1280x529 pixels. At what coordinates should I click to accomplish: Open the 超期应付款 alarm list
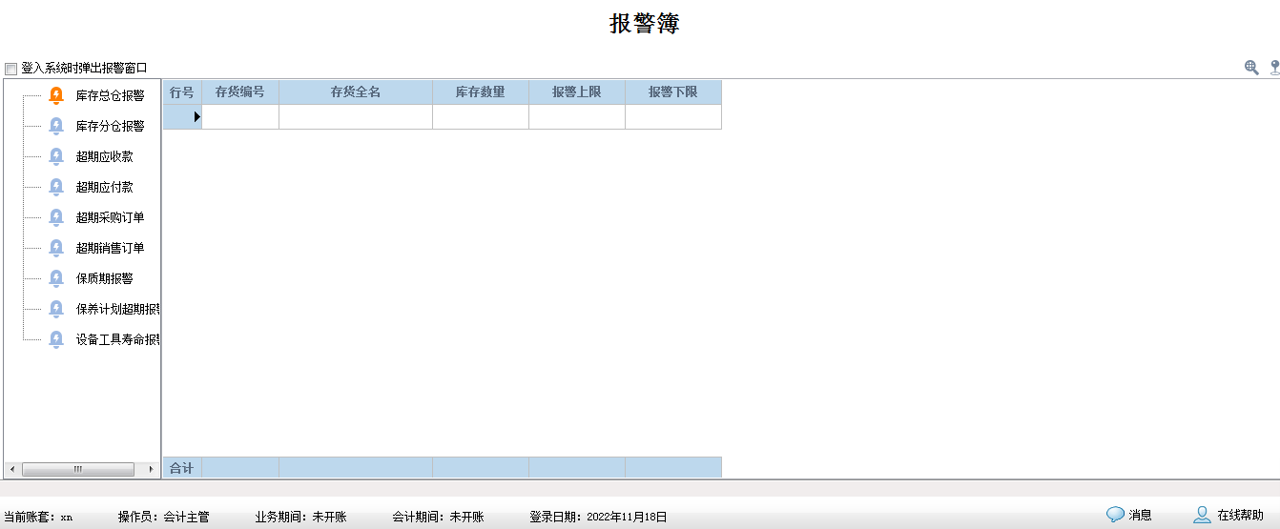104,187
